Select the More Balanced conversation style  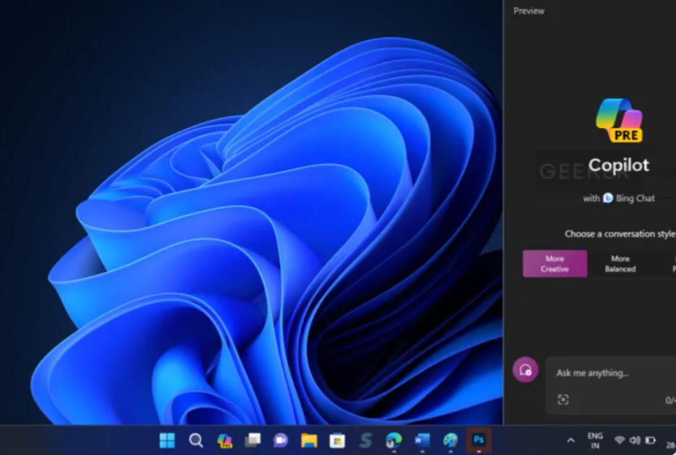point(620,264)
